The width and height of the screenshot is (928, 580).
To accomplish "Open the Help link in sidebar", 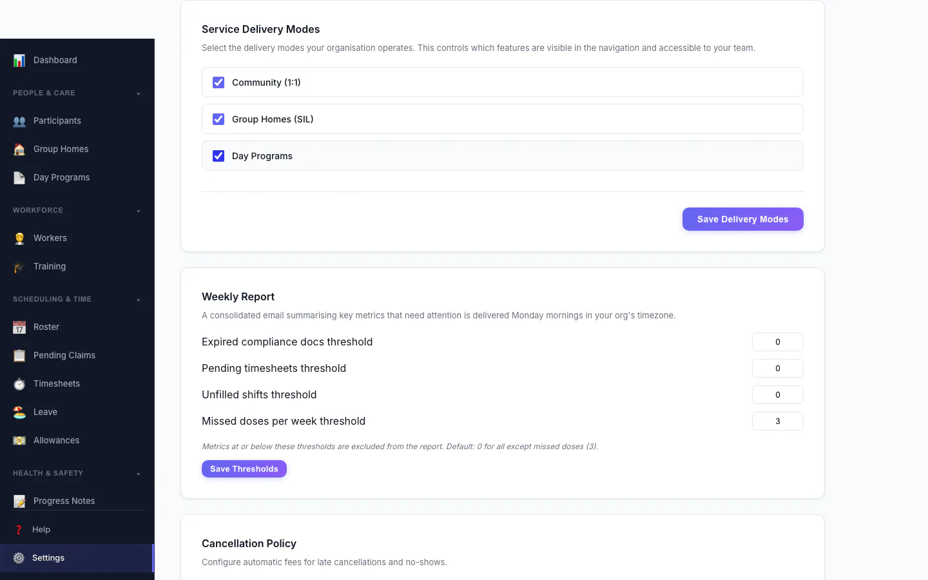I will [77, 530].
